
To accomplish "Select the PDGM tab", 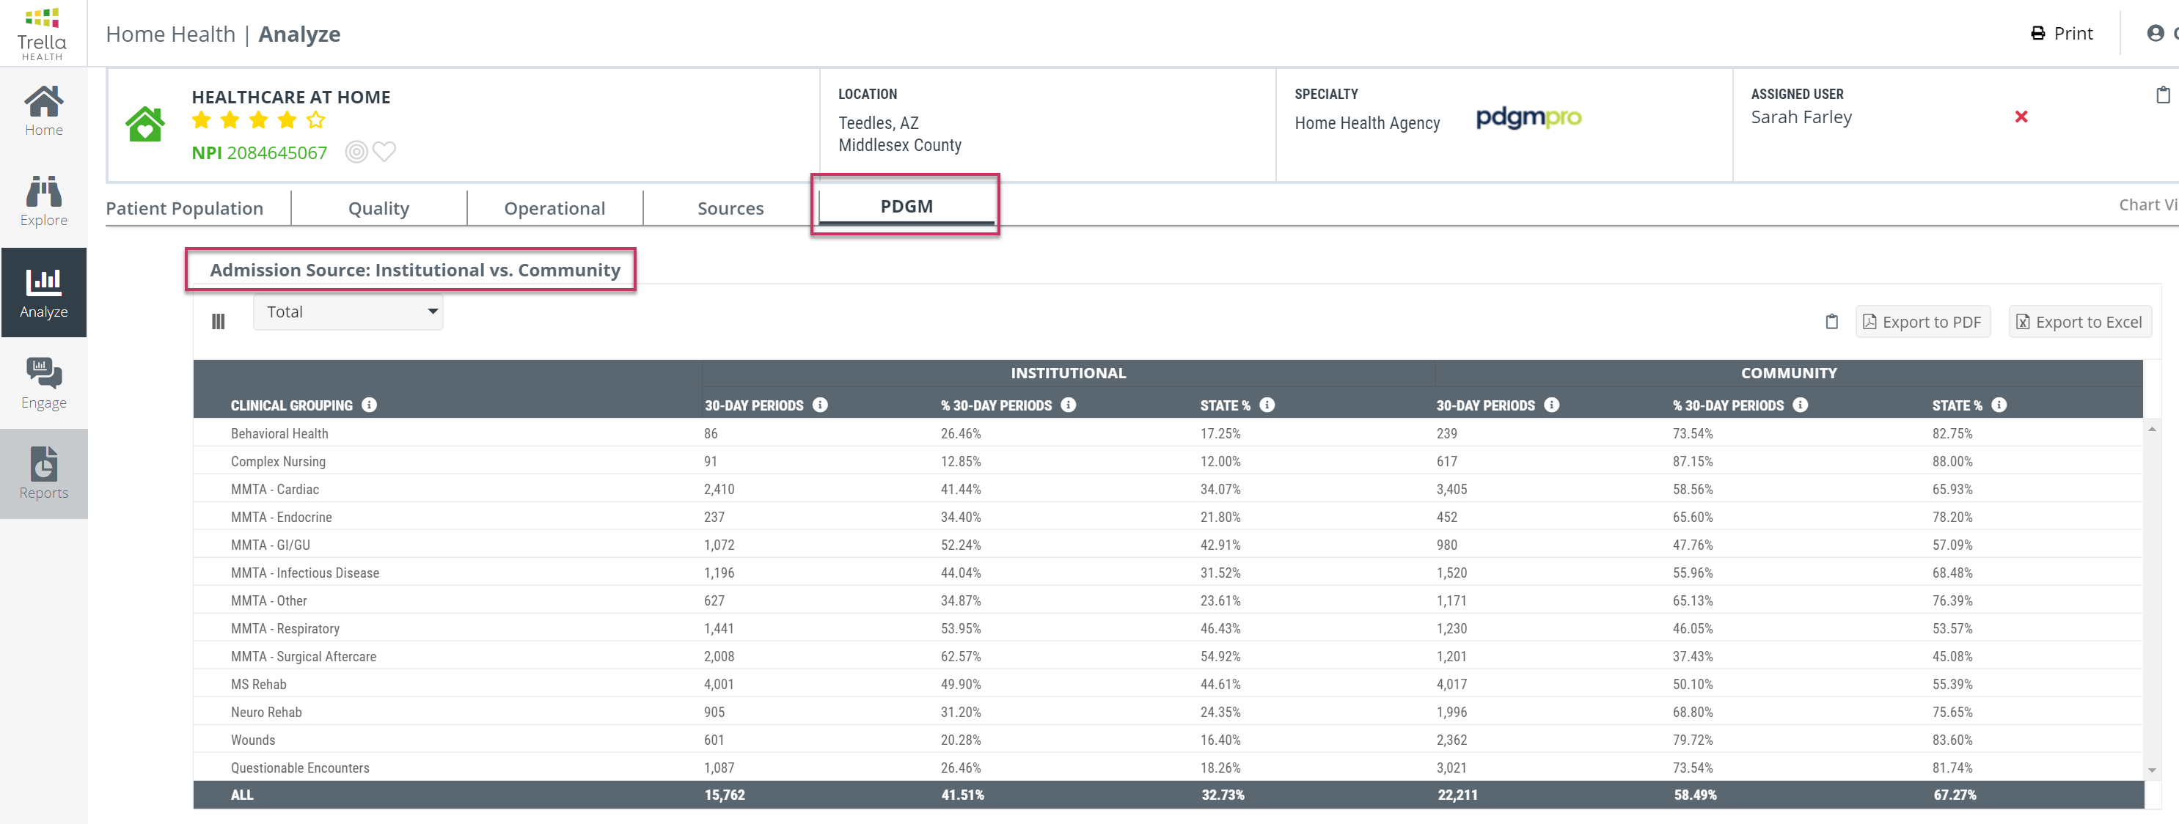I will 906,205.
